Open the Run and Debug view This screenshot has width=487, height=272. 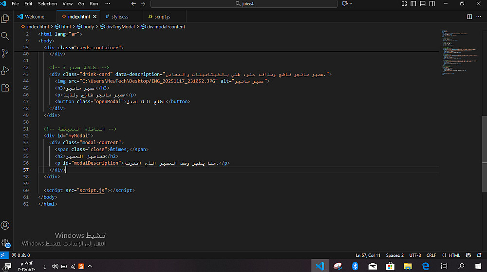pos(5,71)
